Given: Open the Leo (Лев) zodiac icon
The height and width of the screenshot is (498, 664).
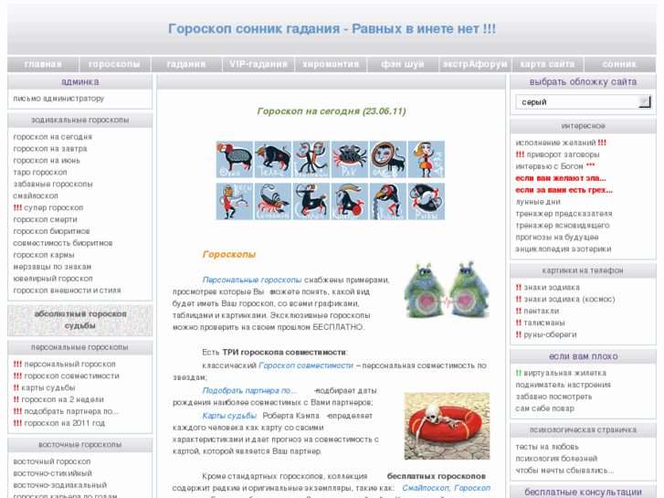Looking at the screenshot, I should (x=388, y=159).
